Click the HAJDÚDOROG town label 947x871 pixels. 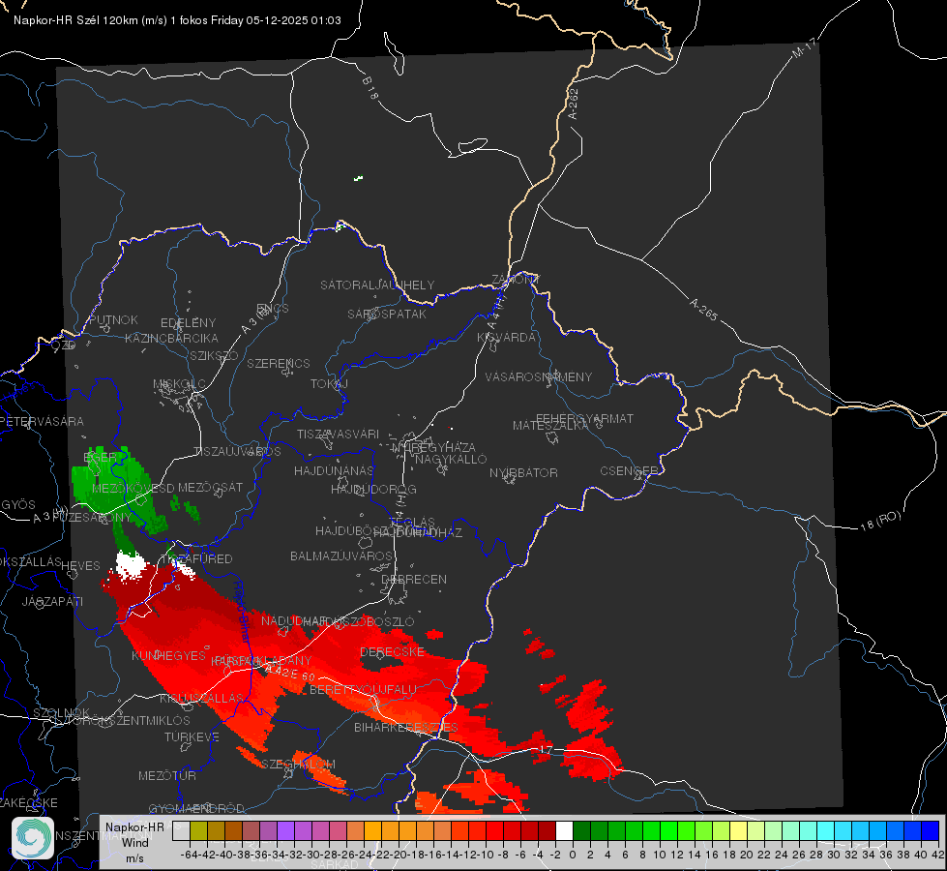pos(373,489)
